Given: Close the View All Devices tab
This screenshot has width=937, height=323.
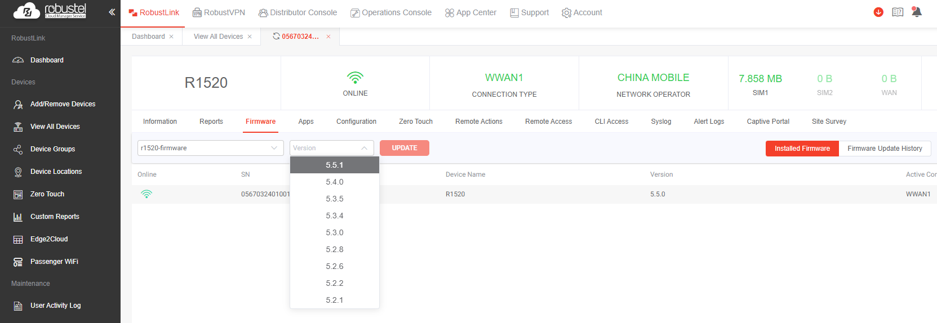Looking at the screenshot, I should (x=250, y=37).
